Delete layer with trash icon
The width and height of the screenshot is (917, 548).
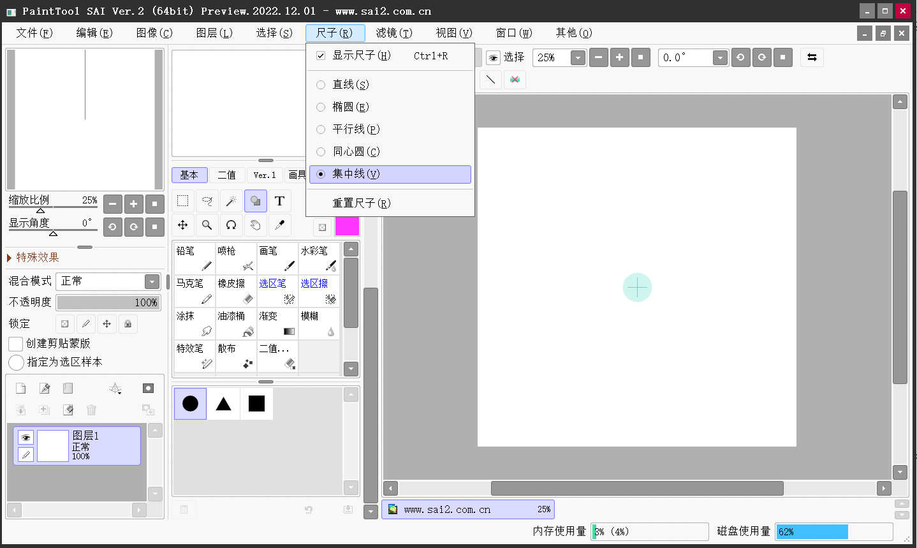point(92,410)
